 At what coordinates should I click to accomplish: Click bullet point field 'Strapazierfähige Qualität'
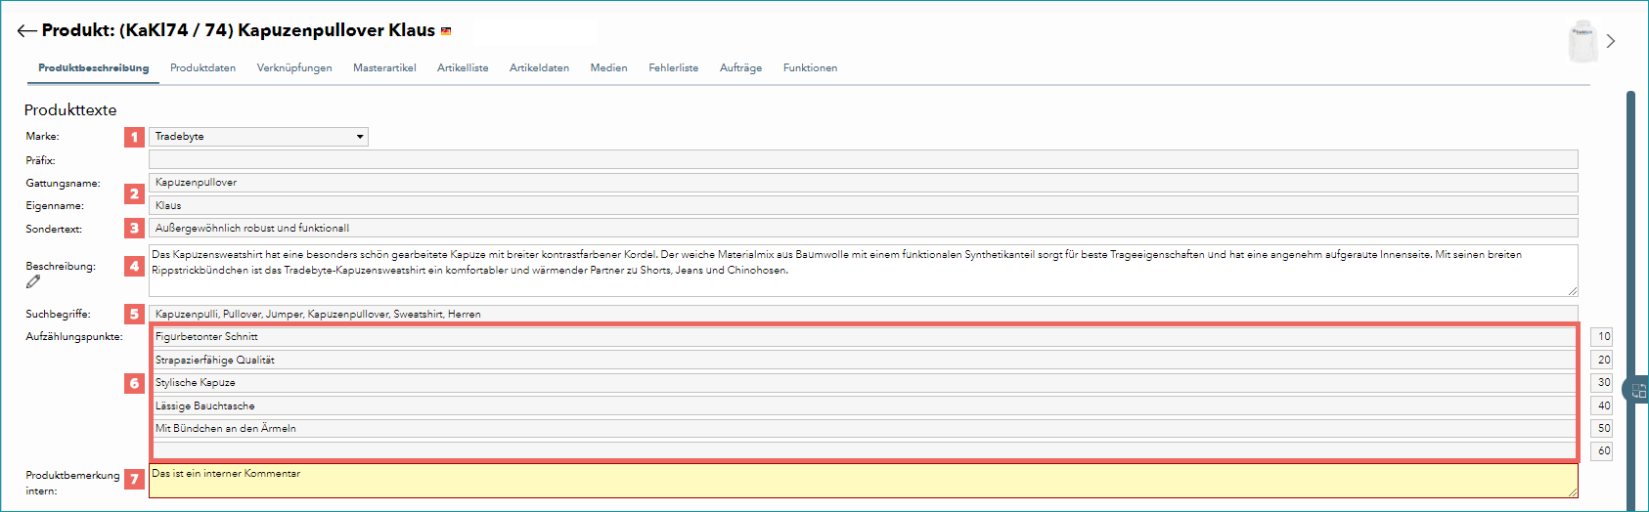coord(865,360)
